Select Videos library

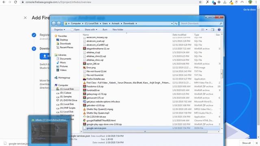pyautogui.click(x=61, y=70)
